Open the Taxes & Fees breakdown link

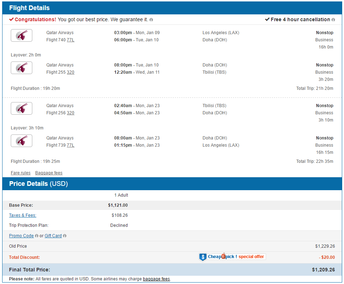(23, 215)
